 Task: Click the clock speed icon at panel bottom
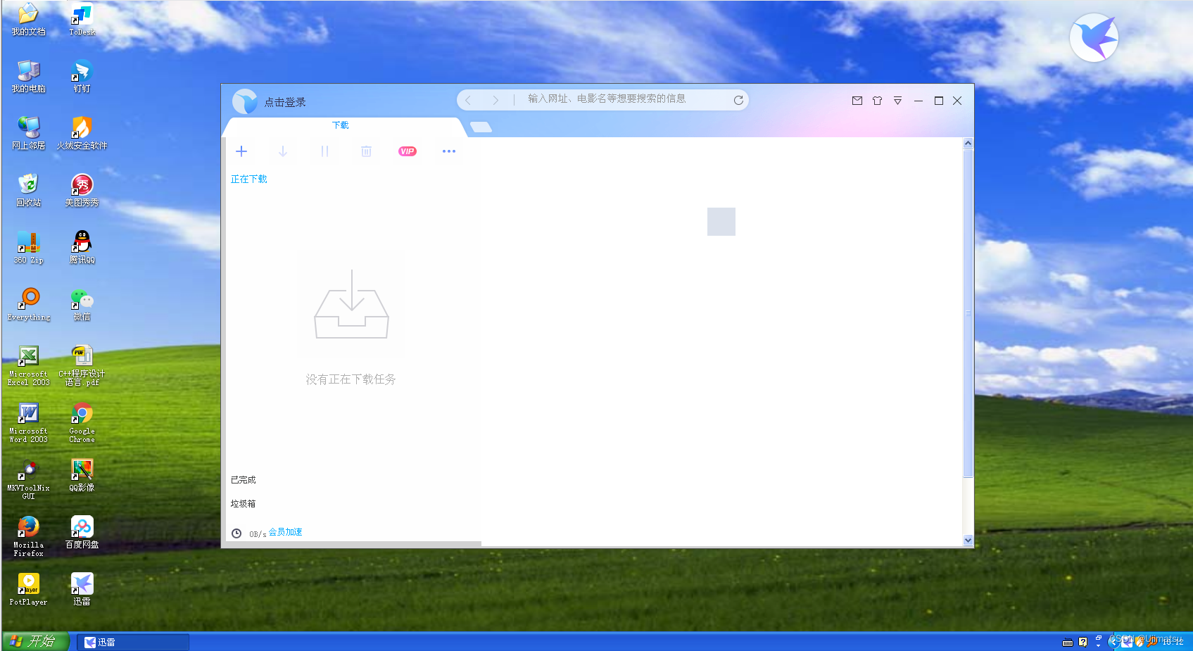point(236,533)
